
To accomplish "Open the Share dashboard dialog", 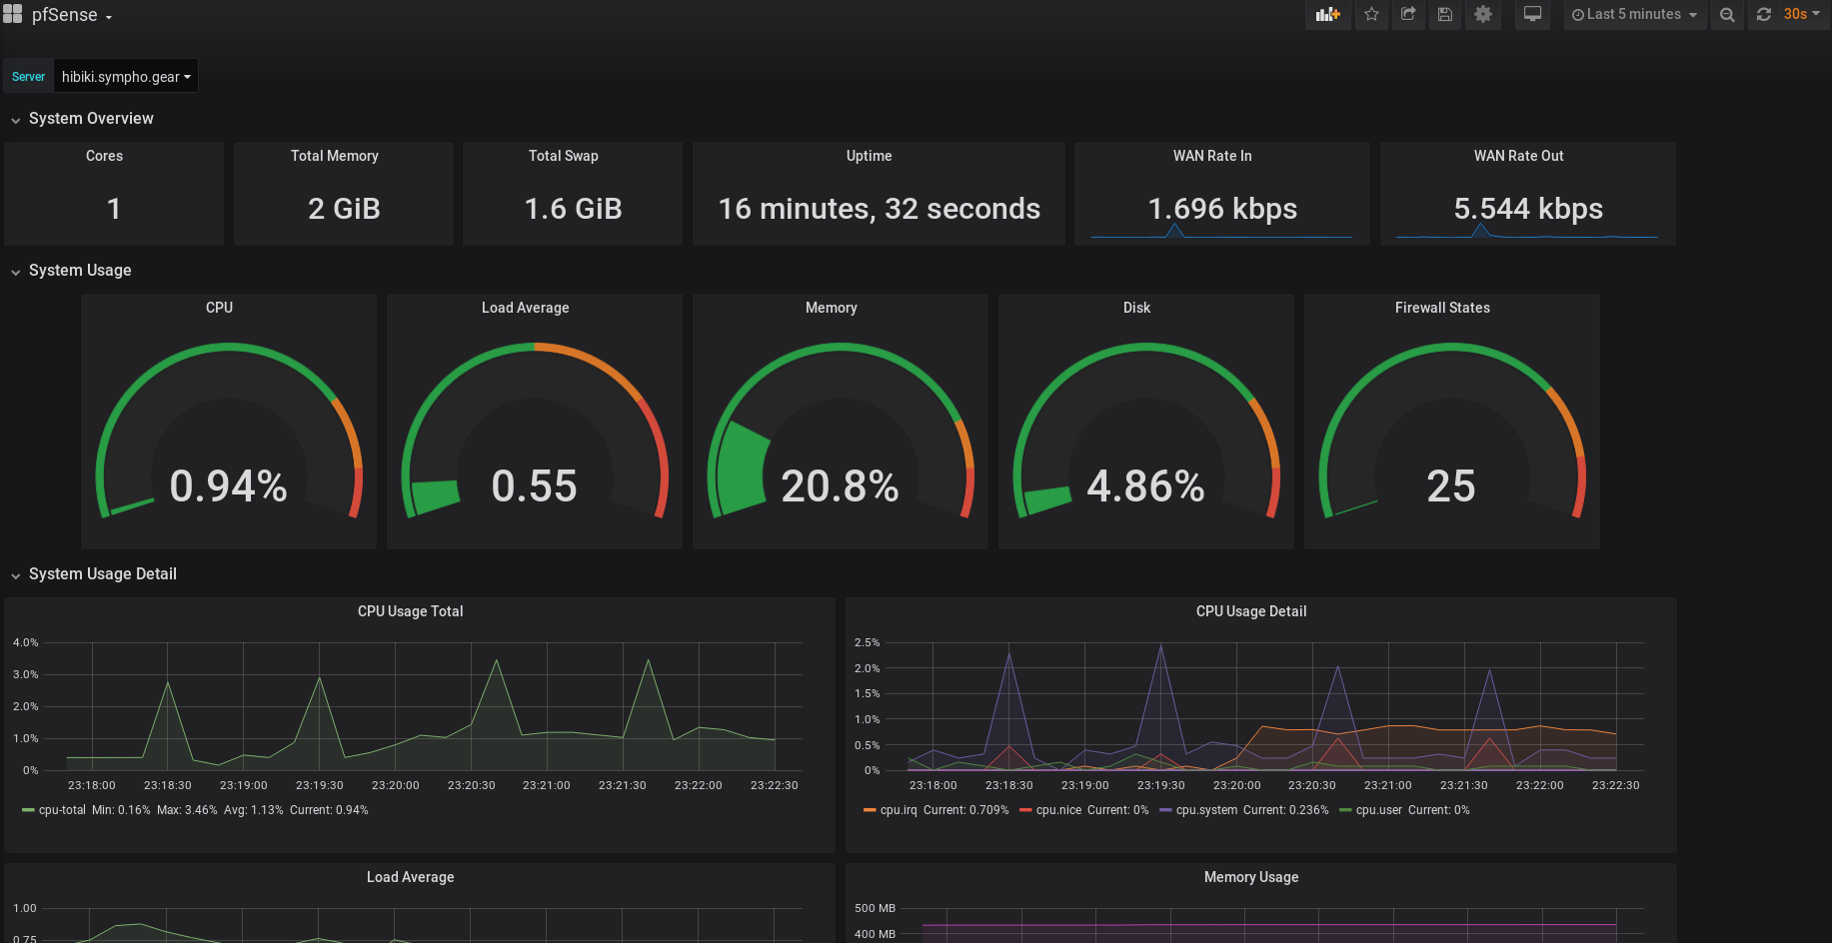I will [1408, 15].
